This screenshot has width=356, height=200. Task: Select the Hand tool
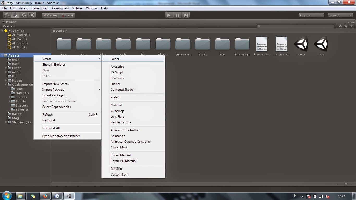coord(7,15)
